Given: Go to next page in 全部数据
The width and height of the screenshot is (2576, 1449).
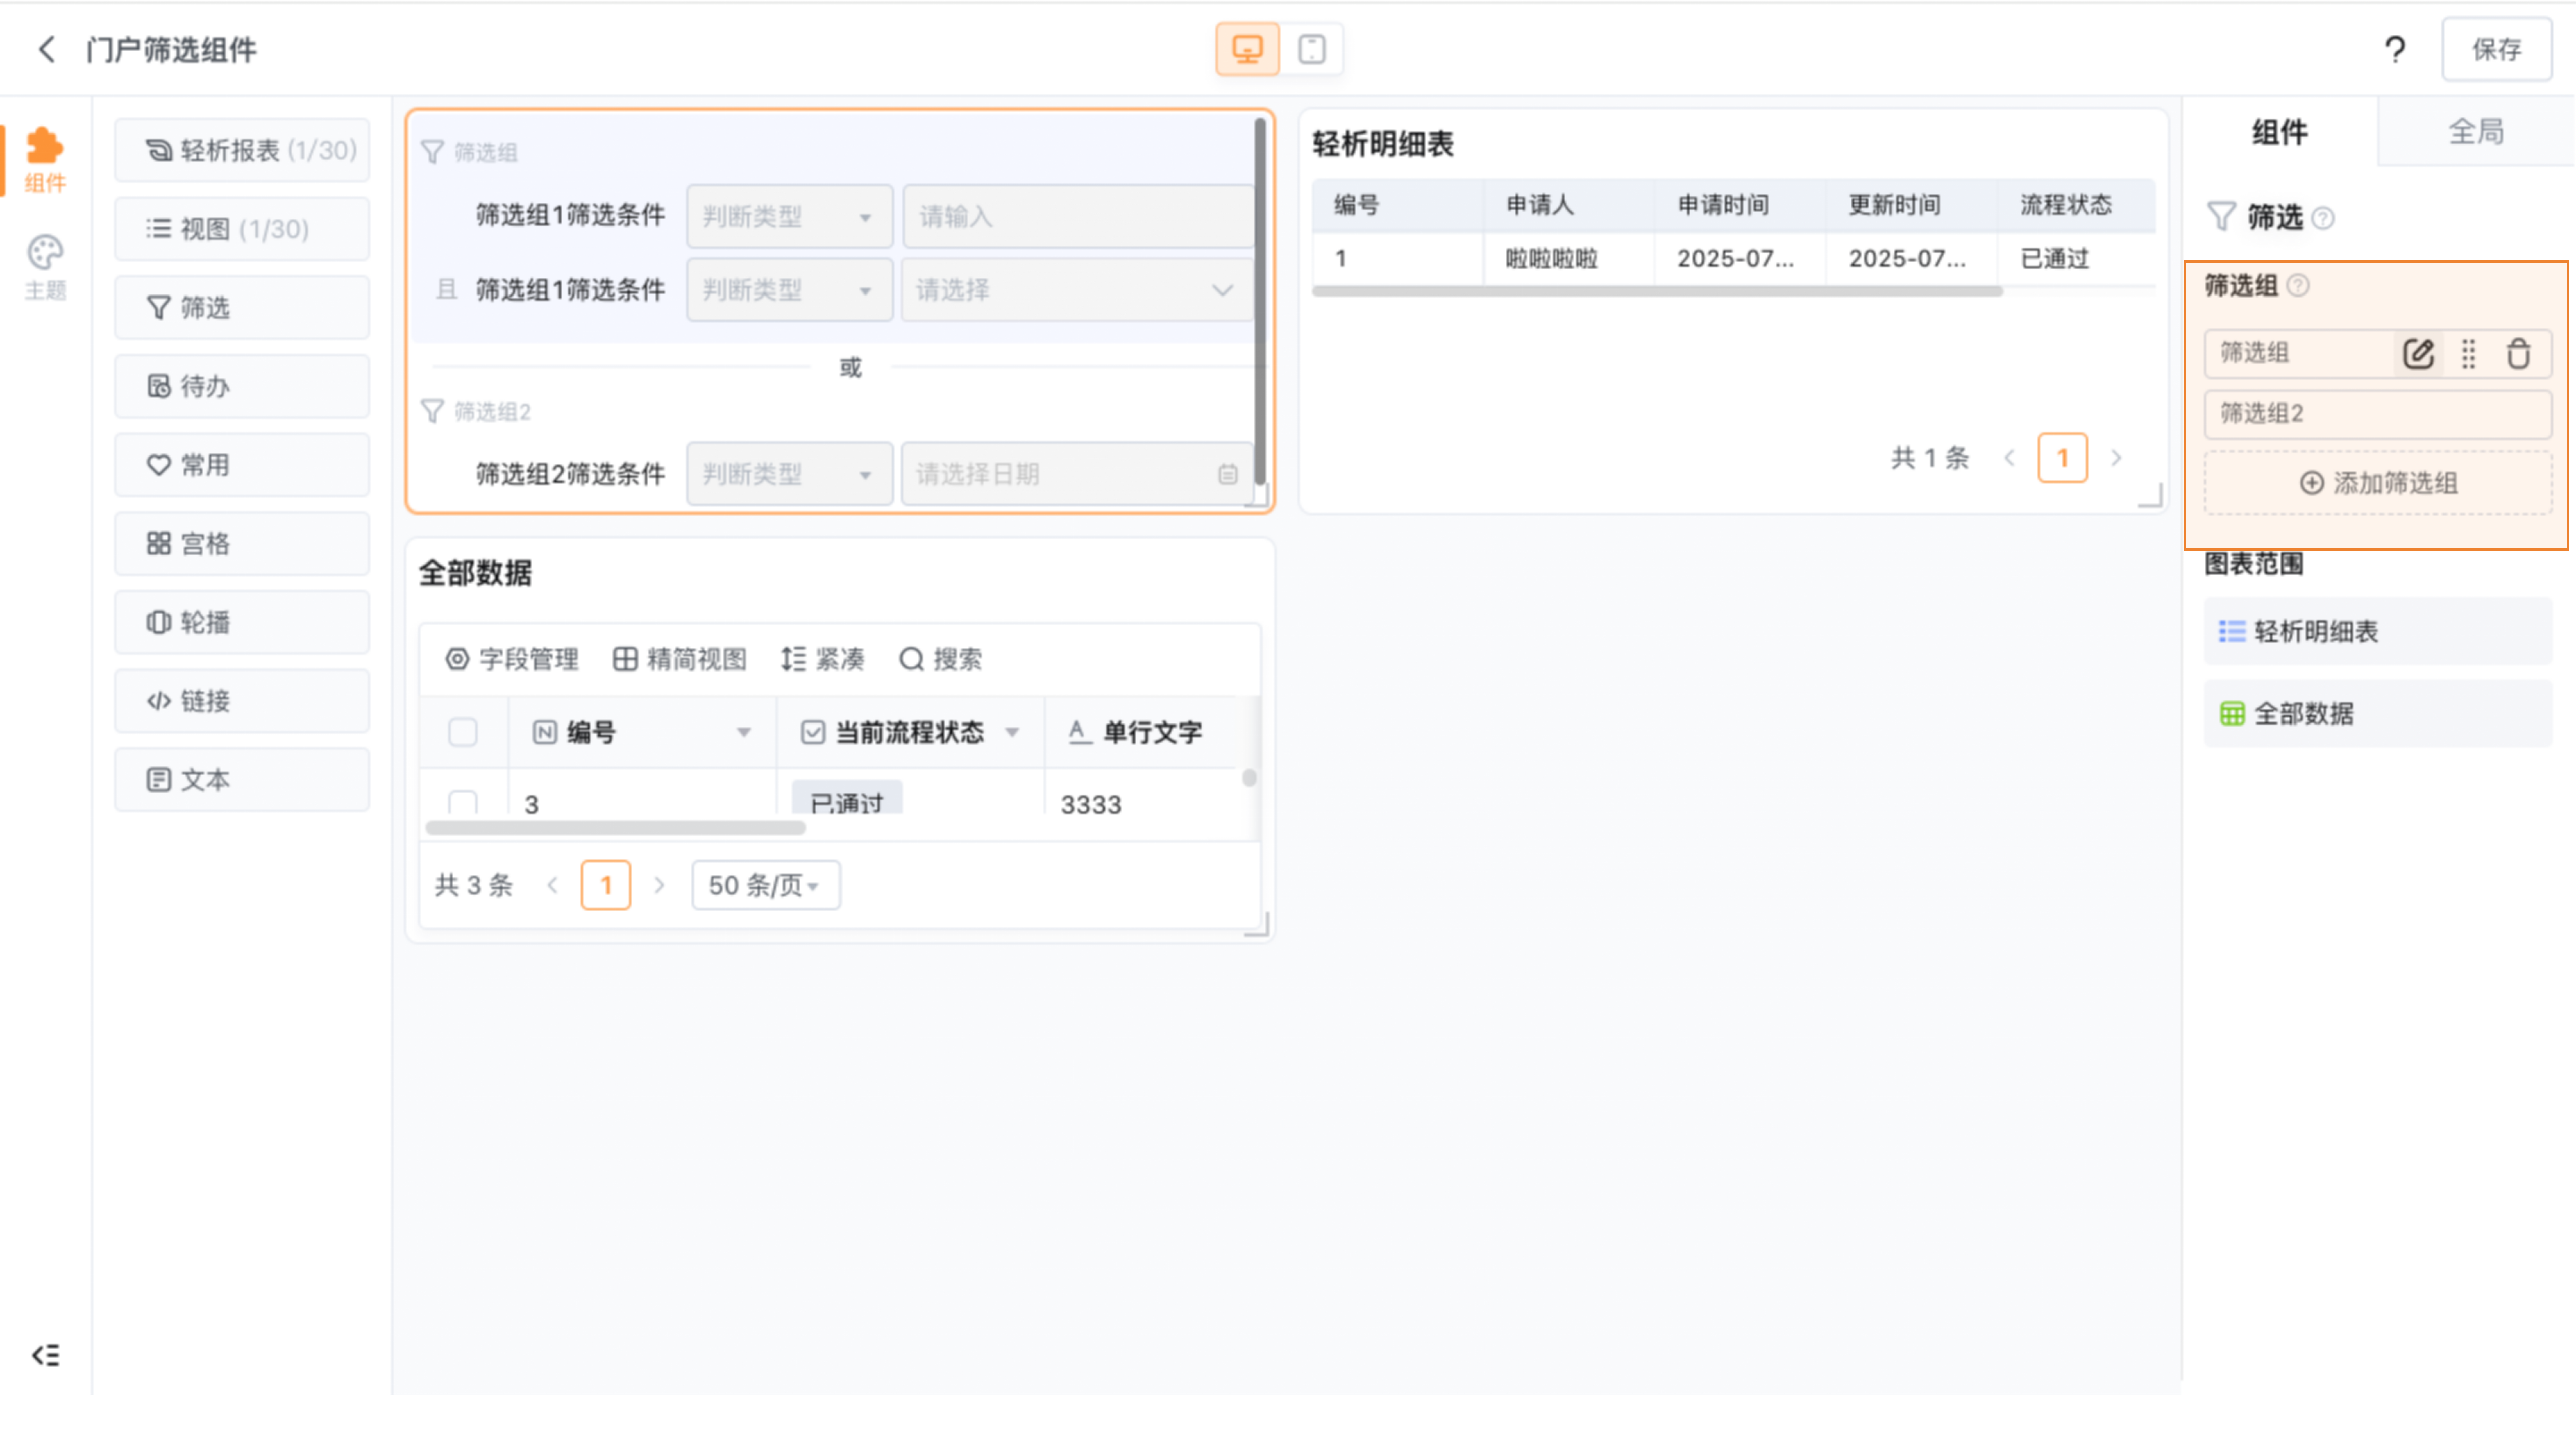Looking at the screenshot, I should pos(659,885).
